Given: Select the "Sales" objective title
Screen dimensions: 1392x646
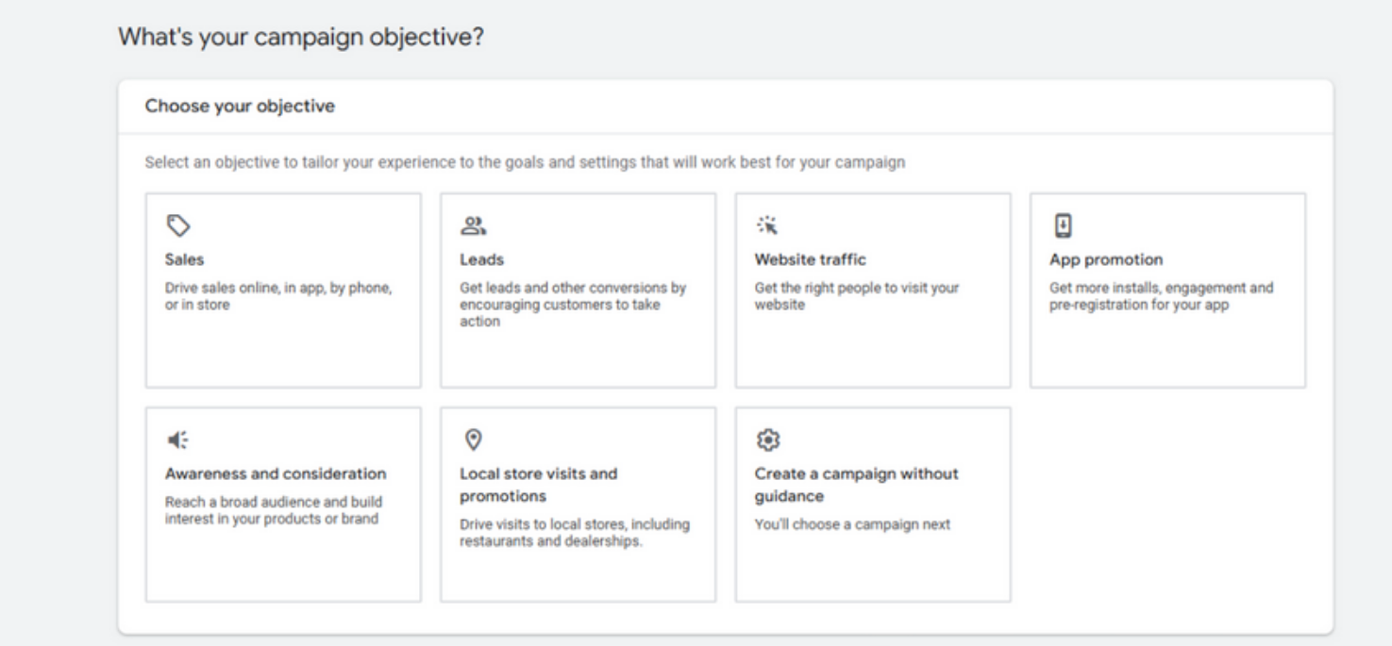Looking at the screenshot, I should 185,259.
